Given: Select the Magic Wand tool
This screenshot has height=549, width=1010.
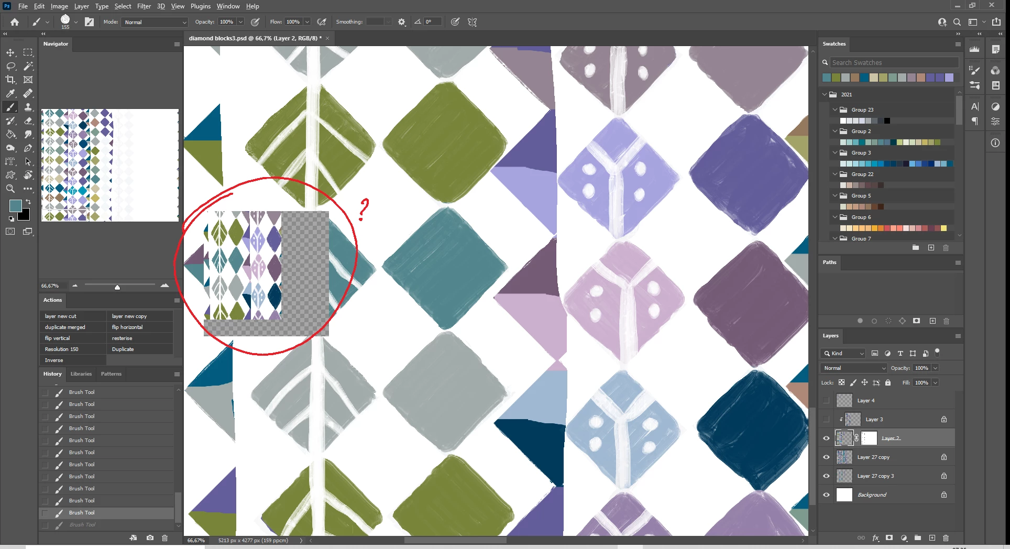Looking at the screenshot, I should coord(28,66).
